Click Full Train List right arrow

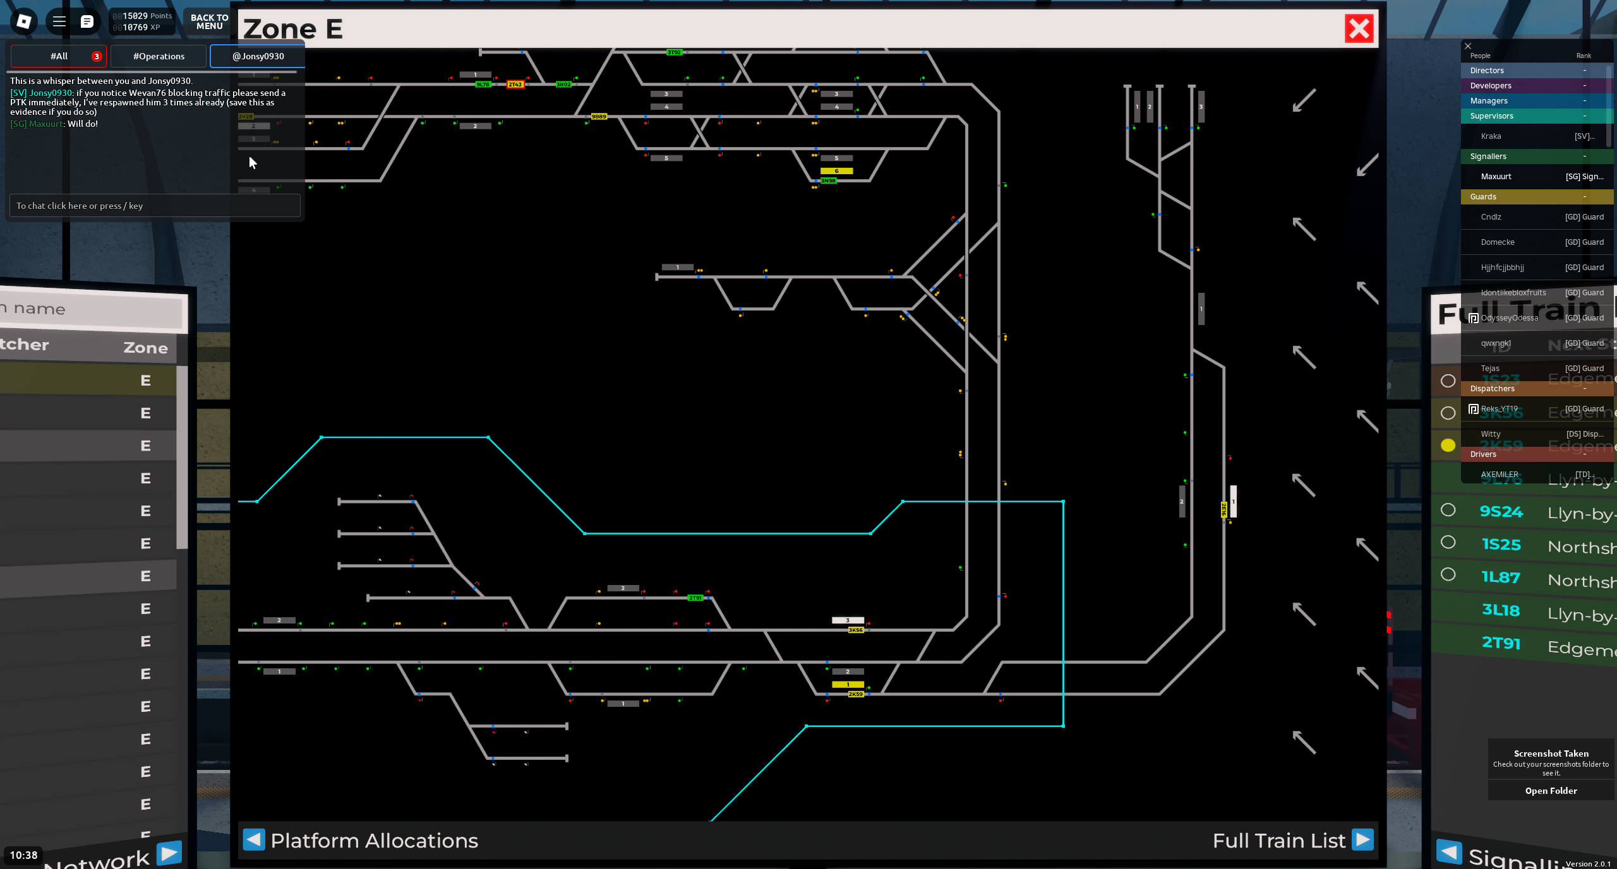point(1363,840)
